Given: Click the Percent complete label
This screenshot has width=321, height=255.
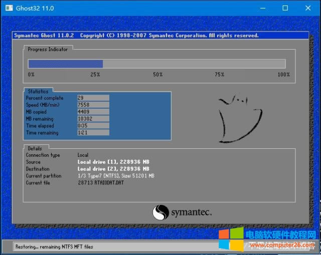Looking at the screenshot, I should point(45,98).
